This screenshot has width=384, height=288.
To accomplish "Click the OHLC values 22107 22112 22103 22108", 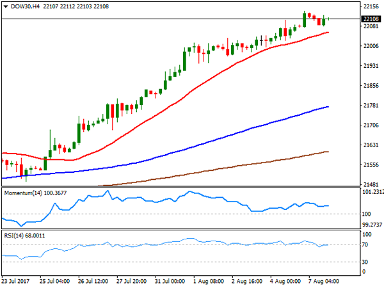I will tap(76, 6).
